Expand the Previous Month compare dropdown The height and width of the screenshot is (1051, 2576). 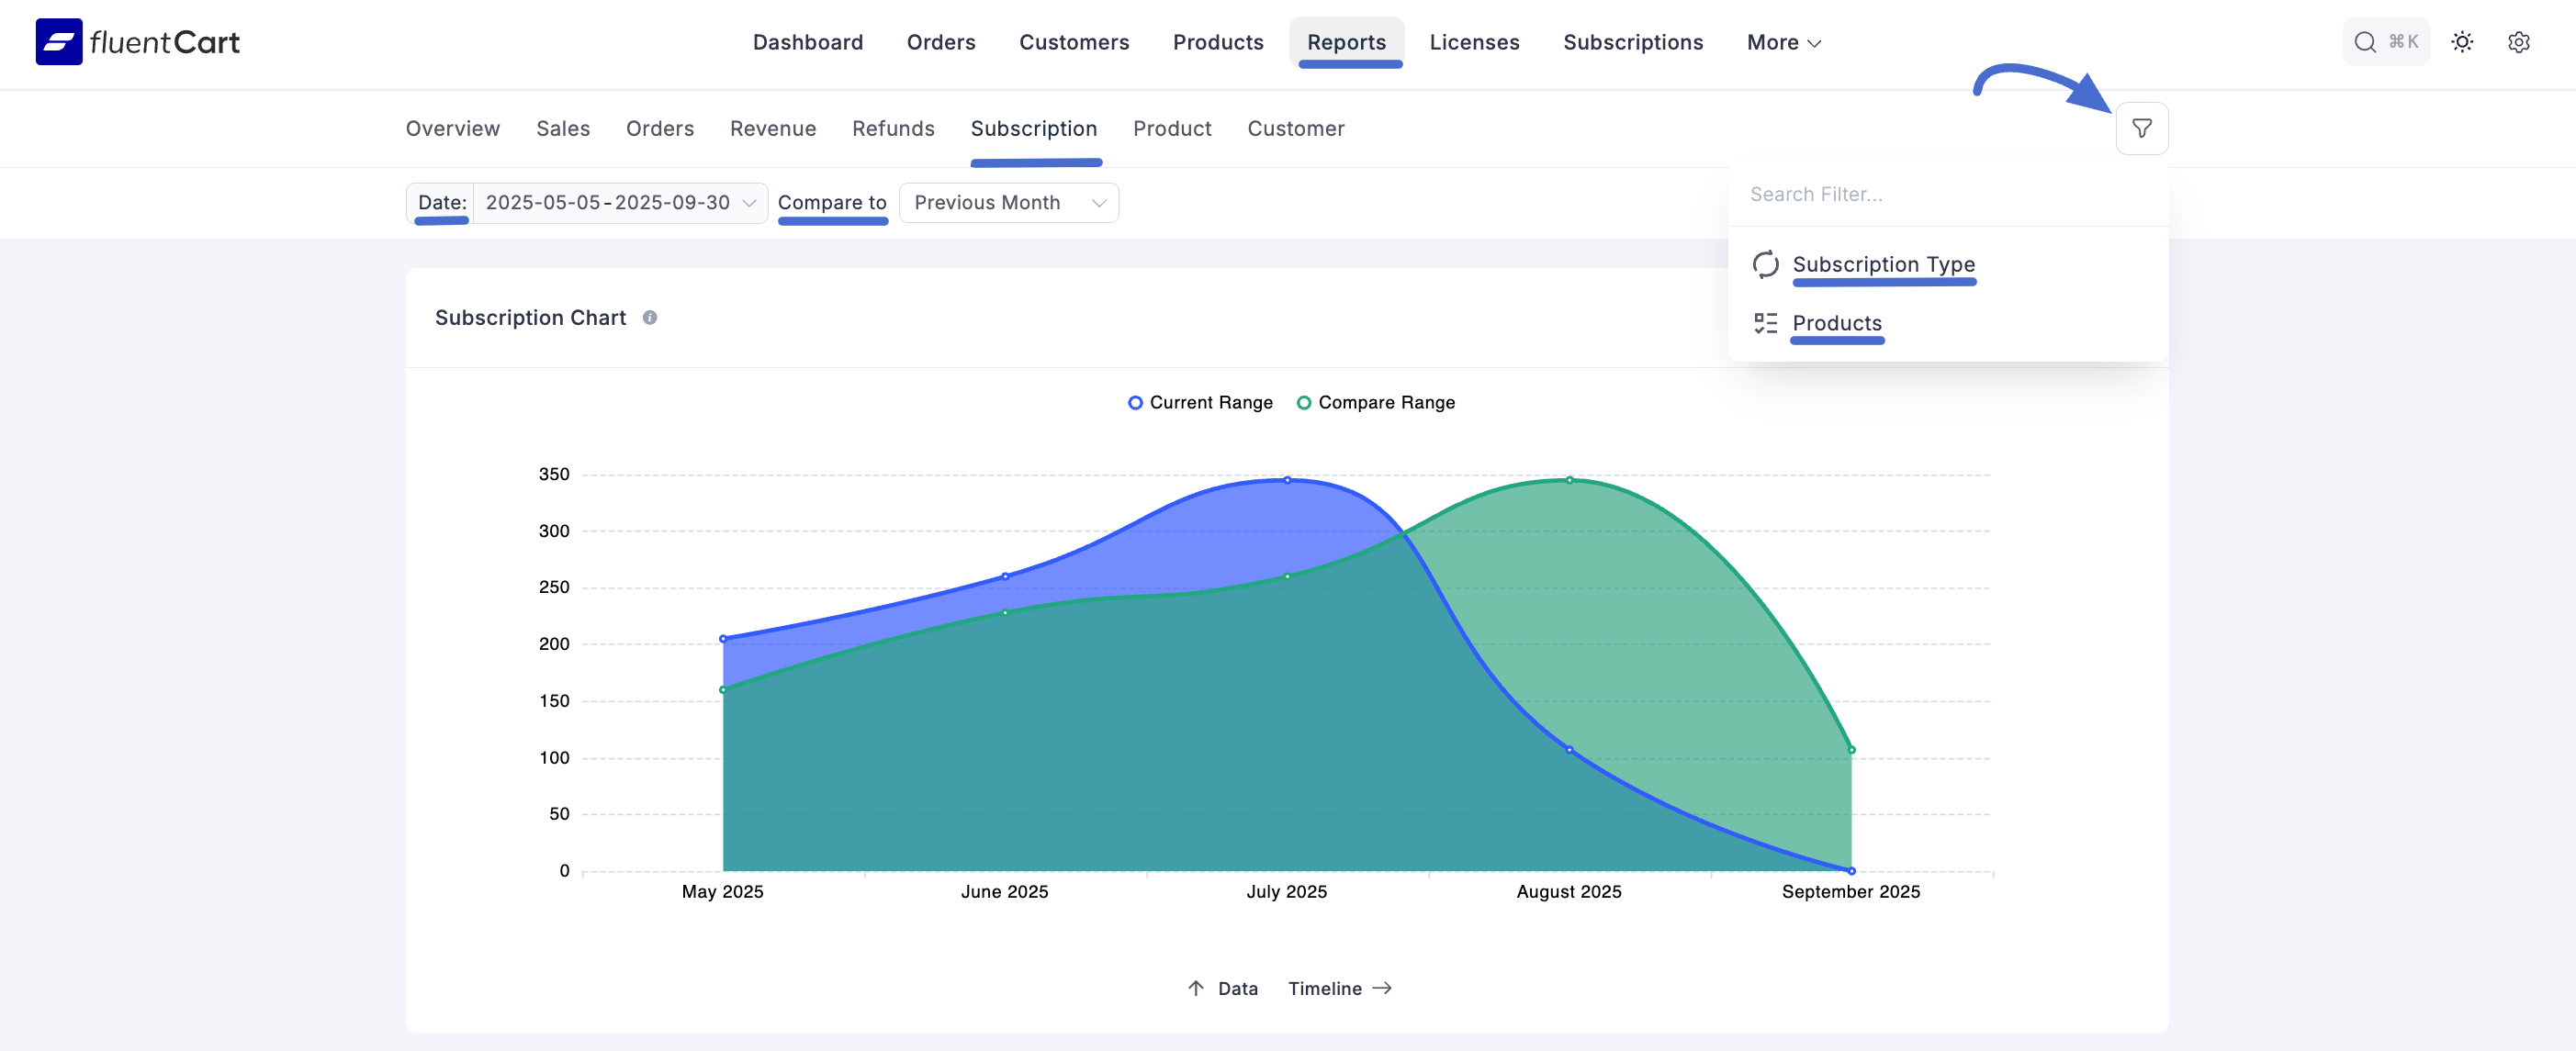coord(1008,203)
